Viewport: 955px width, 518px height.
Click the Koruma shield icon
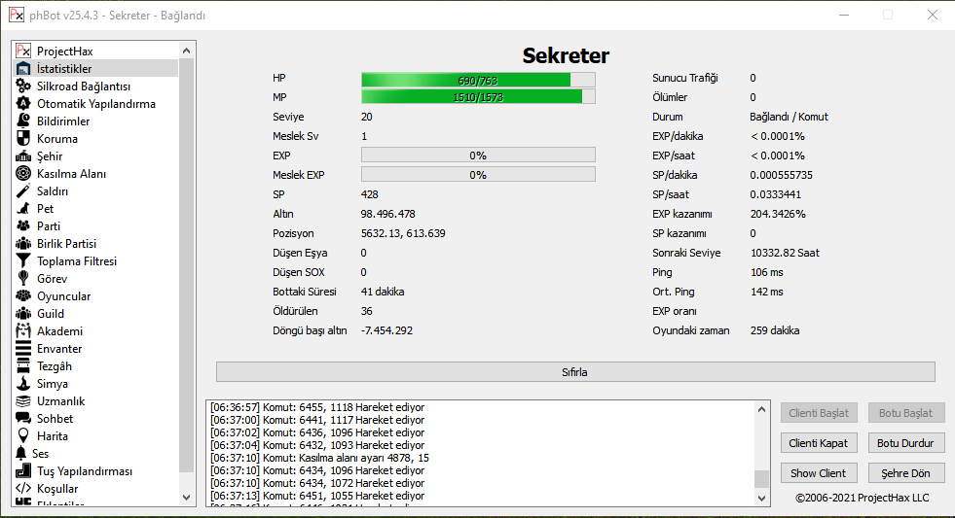tap(24, 139)
